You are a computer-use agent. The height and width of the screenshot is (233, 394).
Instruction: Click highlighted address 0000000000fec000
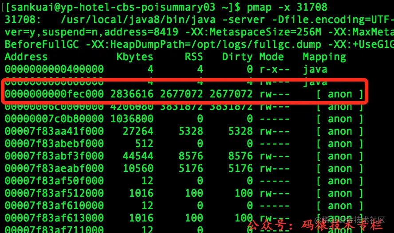tap(54, 94)
